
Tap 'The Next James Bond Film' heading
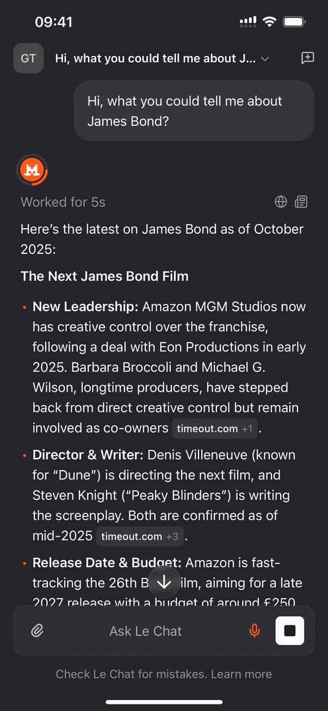pyautogui.click(x=104, y=276)
